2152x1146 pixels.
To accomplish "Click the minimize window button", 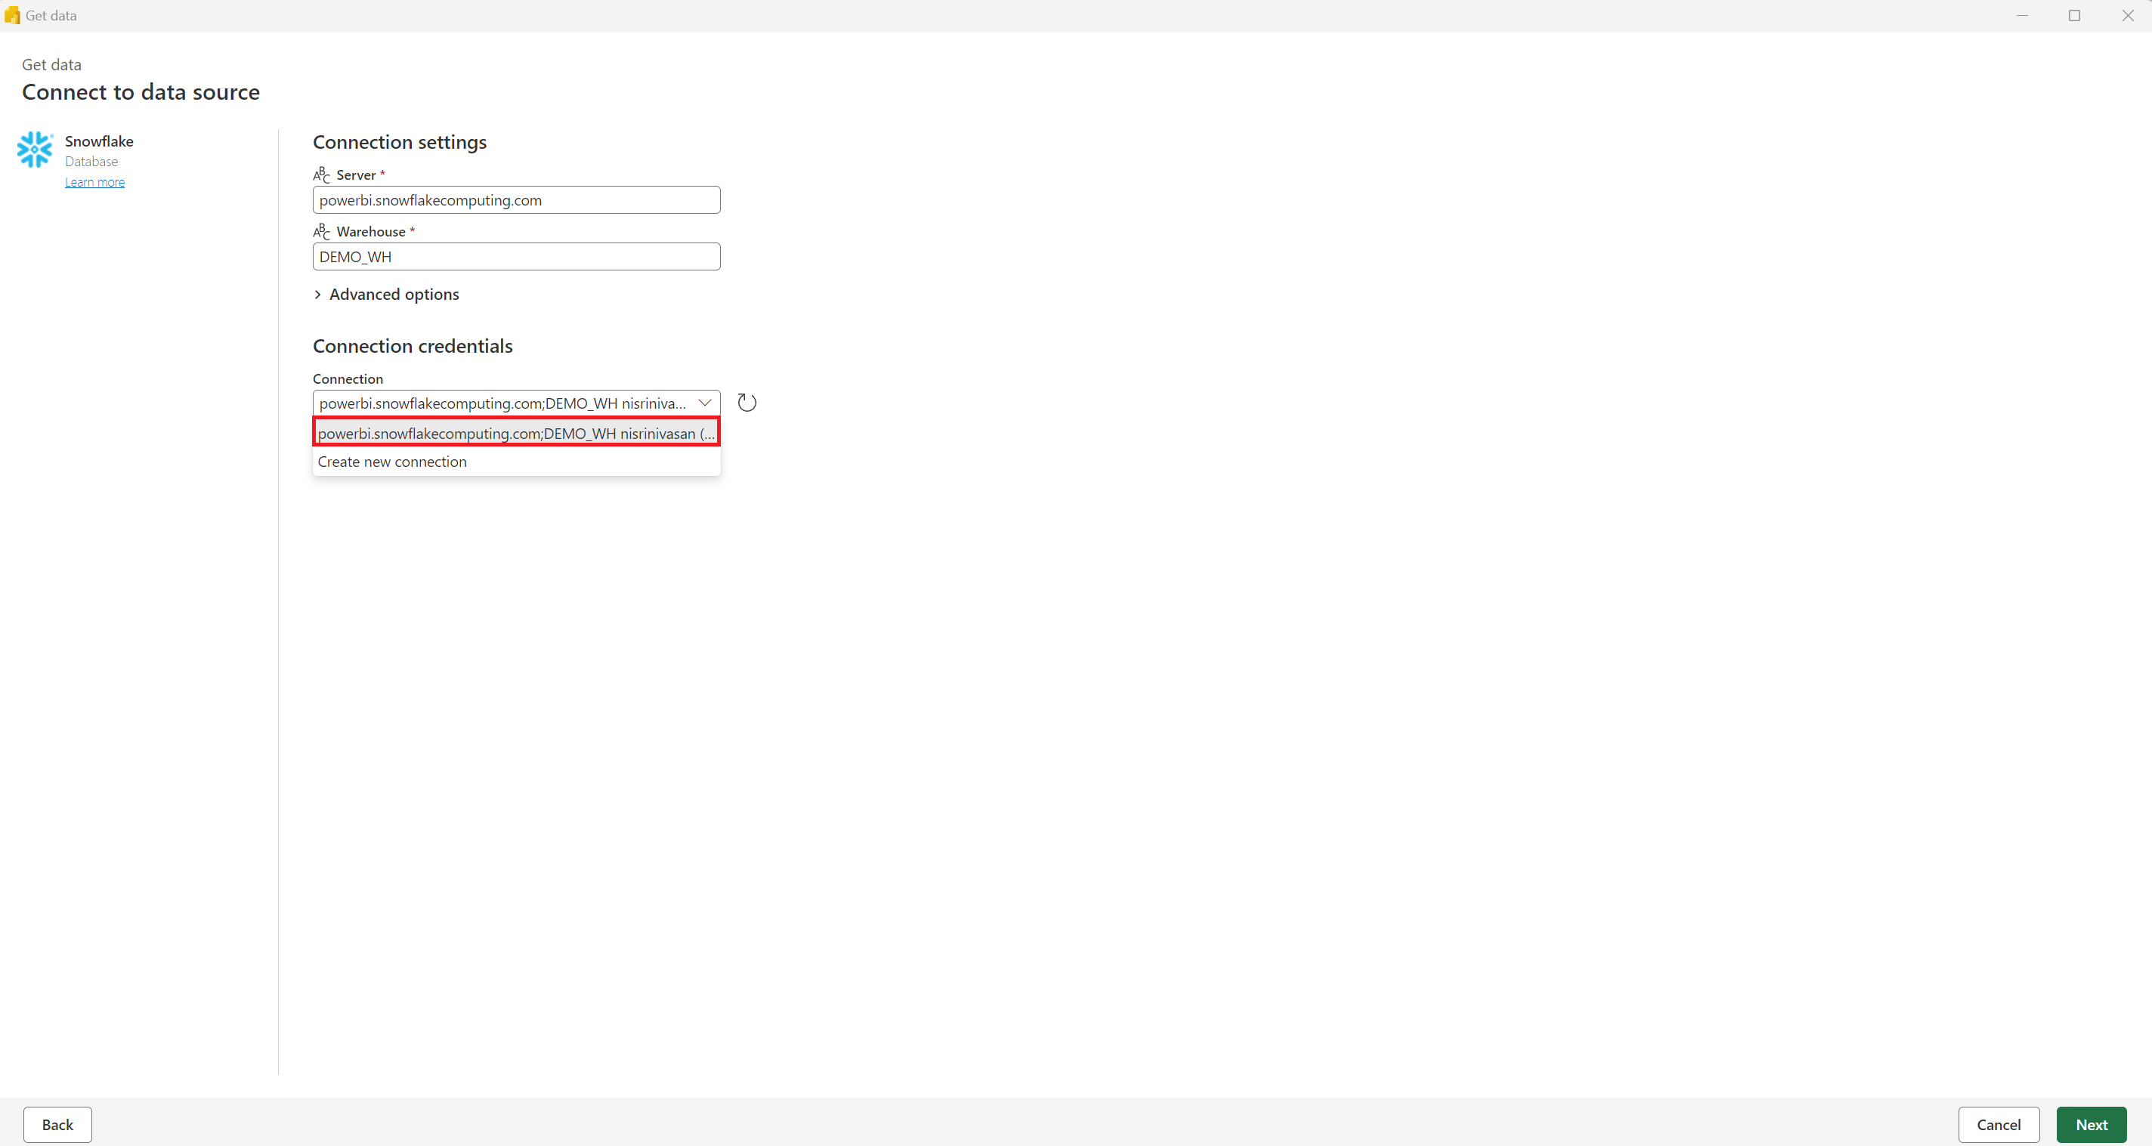I will (2023, 16).
